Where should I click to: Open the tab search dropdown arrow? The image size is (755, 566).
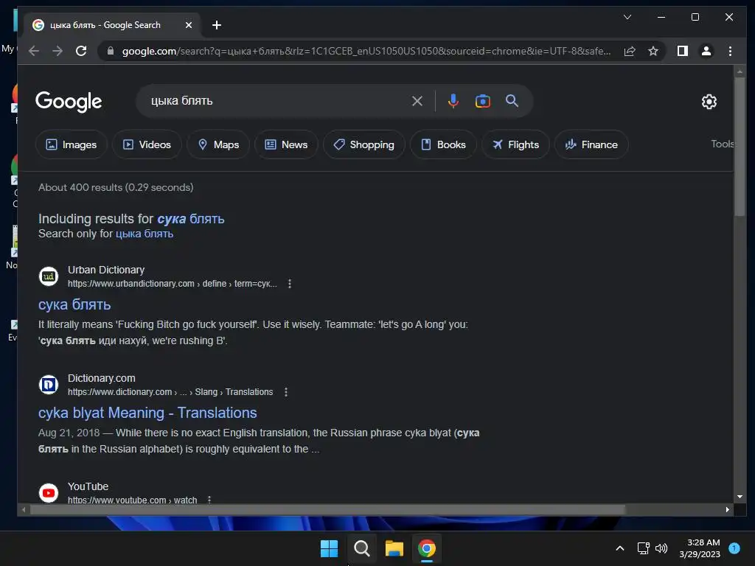tap(627, 17)
